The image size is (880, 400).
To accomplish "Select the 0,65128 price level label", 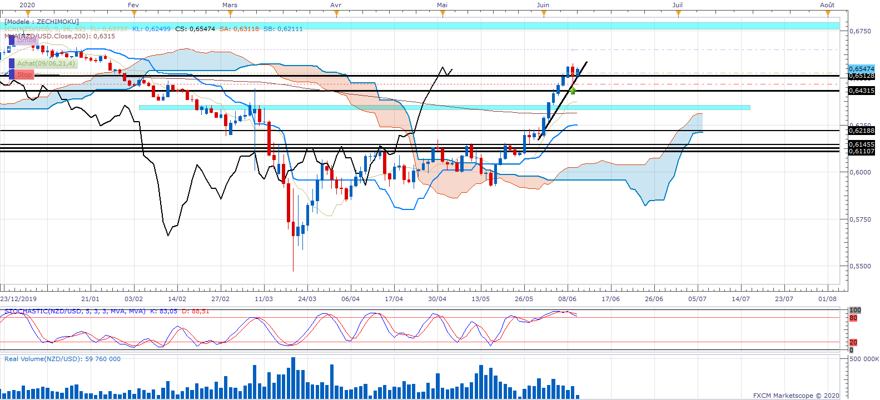I will click(x=862, y=76).
